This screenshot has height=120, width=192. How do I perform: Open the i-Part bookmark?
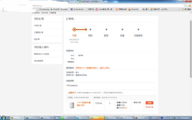105,9
